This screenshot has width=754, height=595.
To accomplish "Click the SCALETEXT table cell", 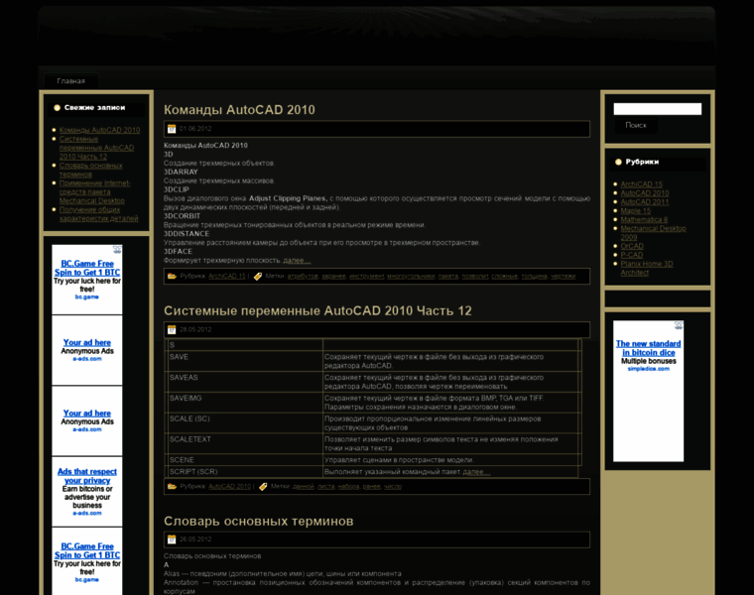I will 245,443.
